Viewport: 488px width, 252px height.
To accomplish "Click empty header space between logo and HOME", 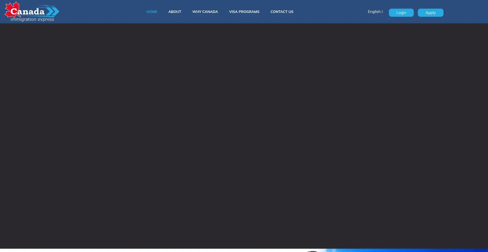I will coord(102,12).
